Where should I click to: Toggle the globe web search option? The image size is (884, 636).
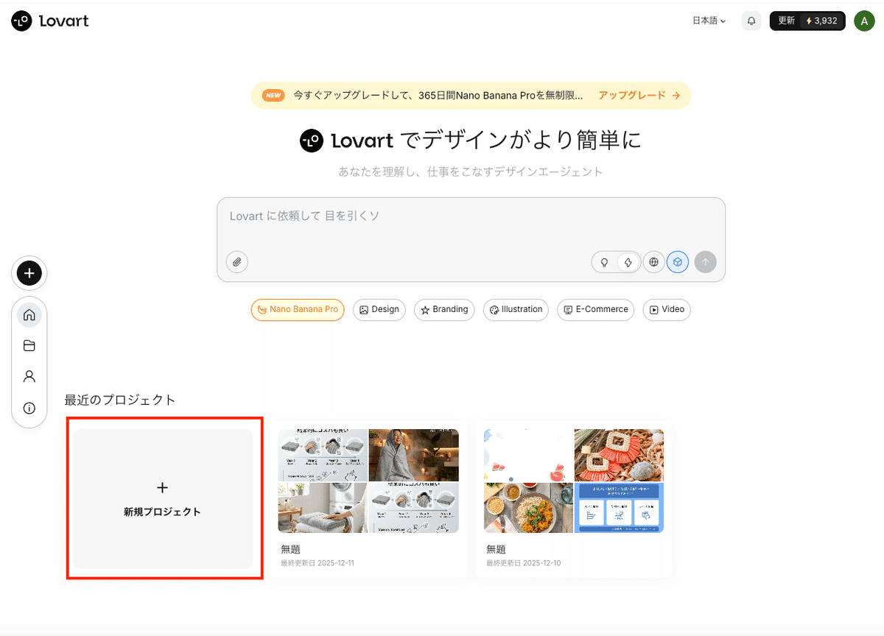653,262
